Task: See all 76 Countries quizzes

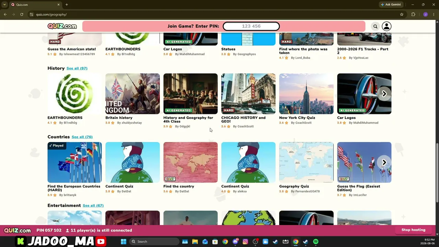Action: (82, 137)
